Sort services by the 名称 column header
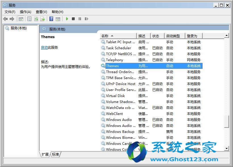 pyautogui.click(x=105, y=36)
